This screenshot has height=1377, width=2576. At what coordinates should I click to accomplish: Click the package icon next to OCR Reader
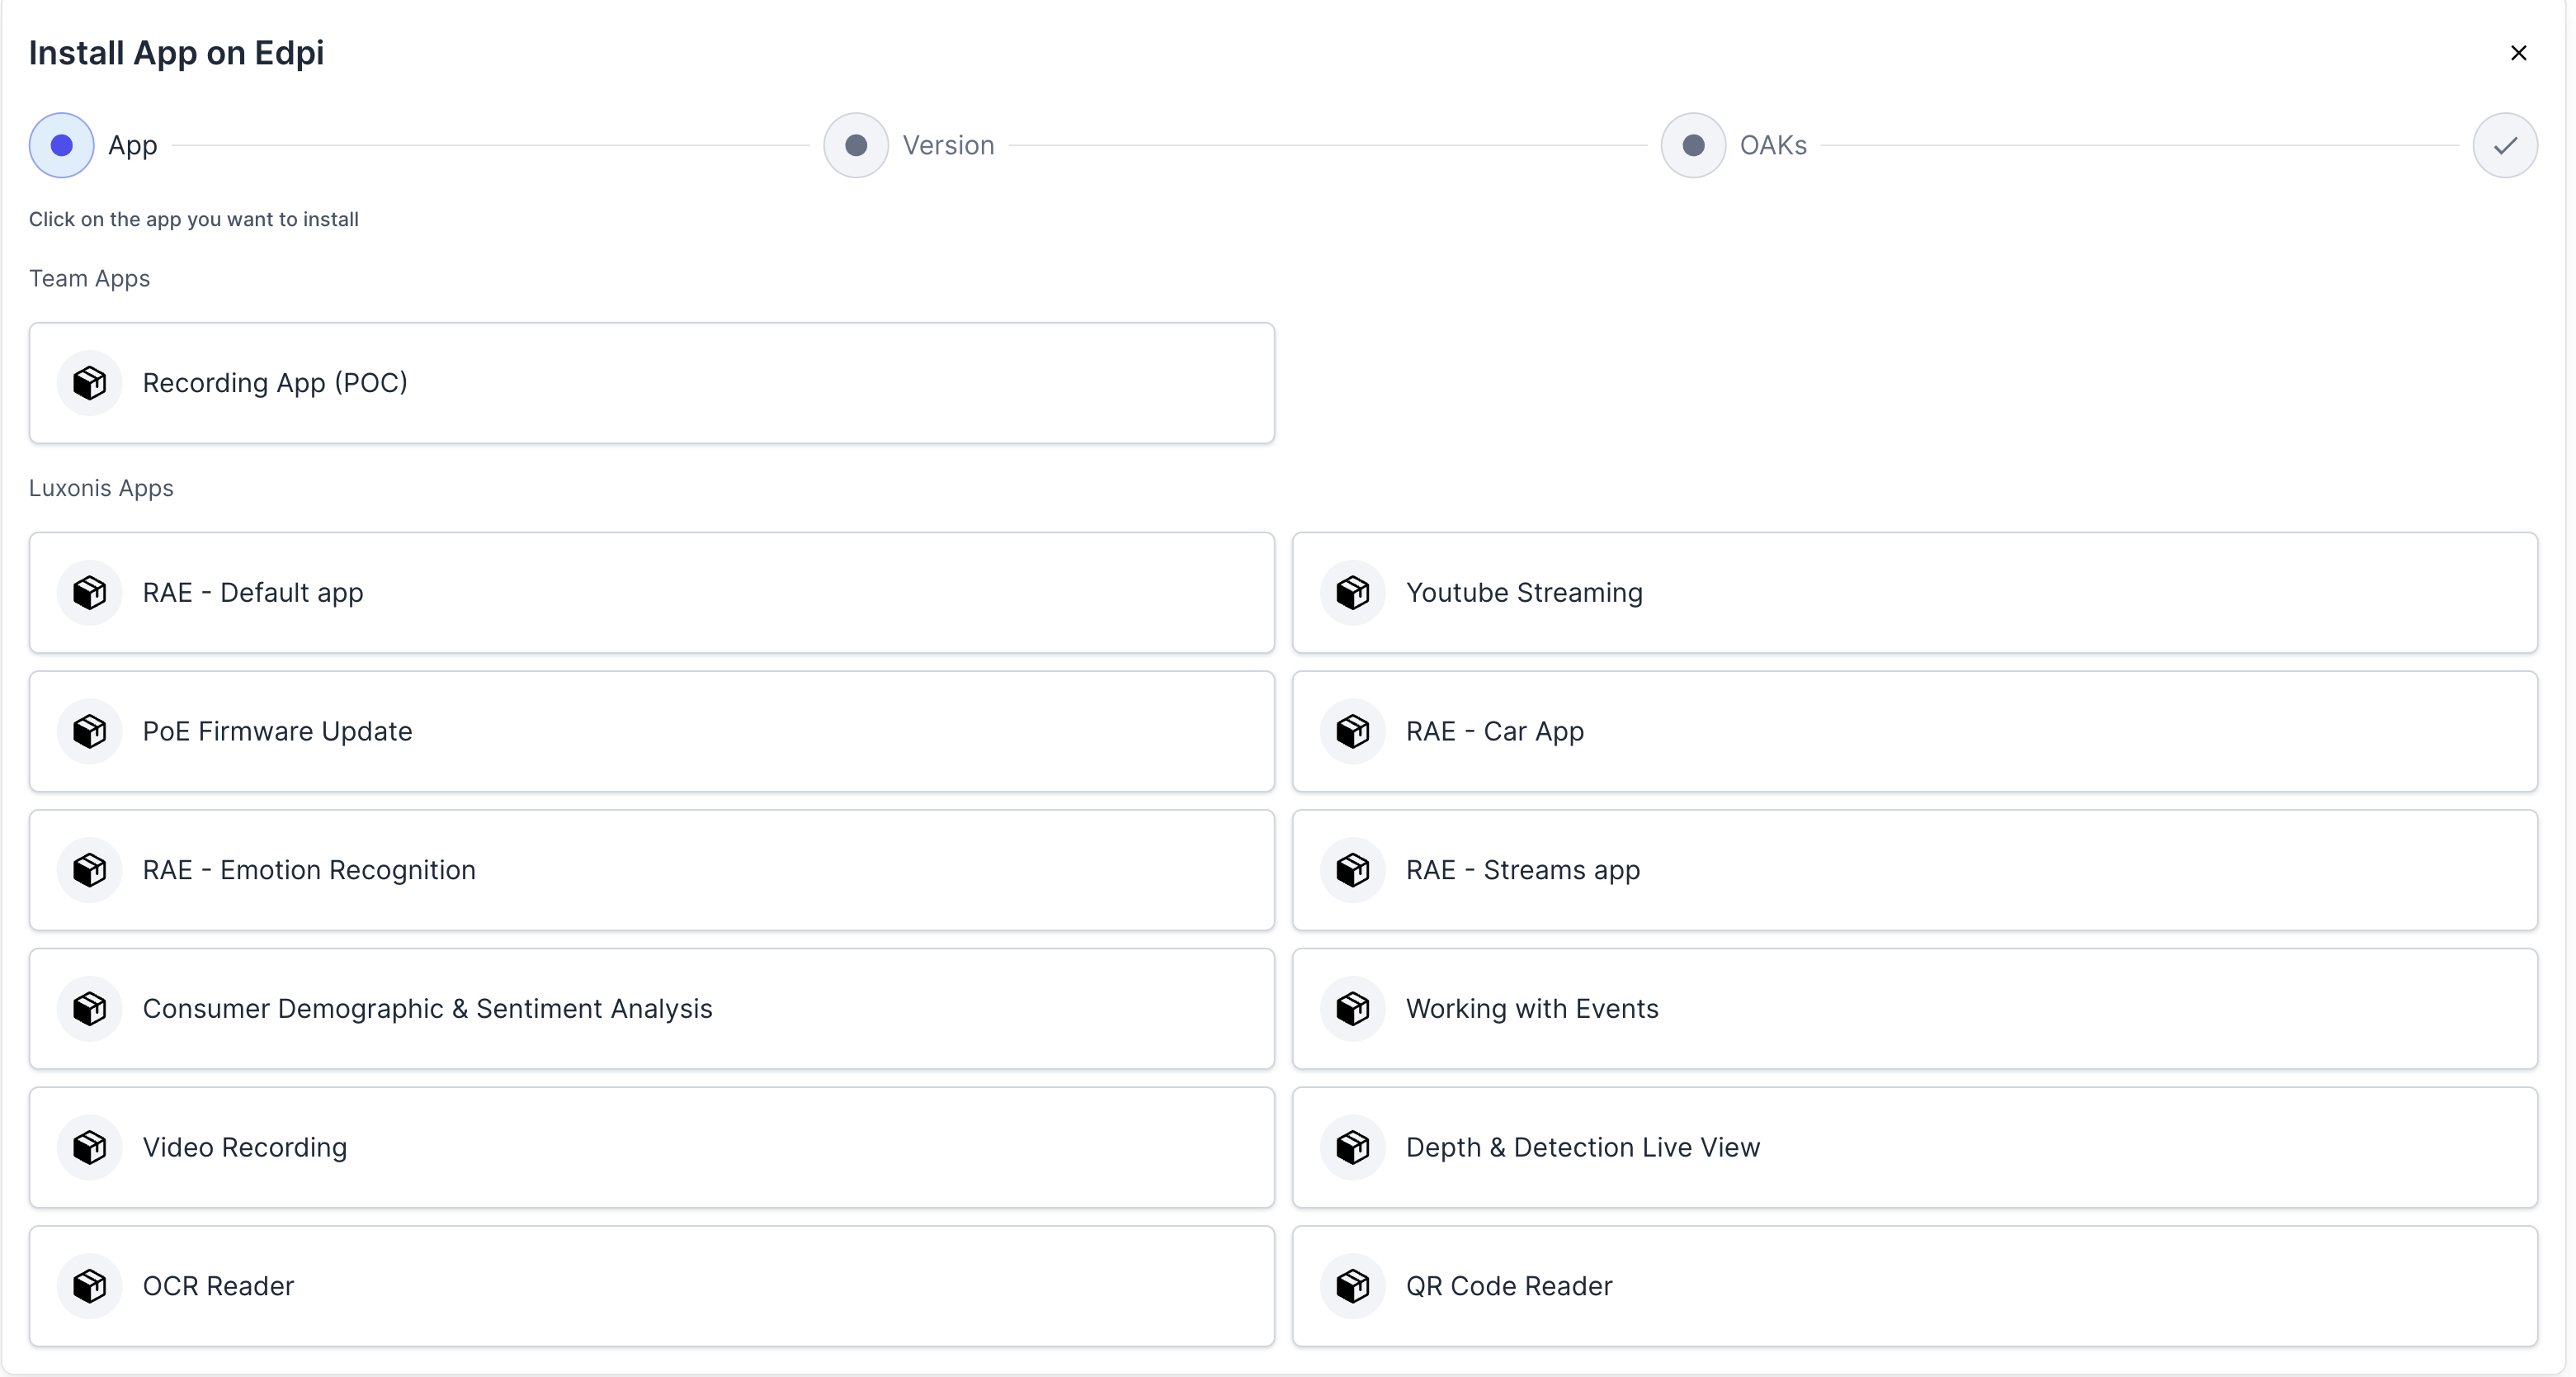[x=90, y=1286]
